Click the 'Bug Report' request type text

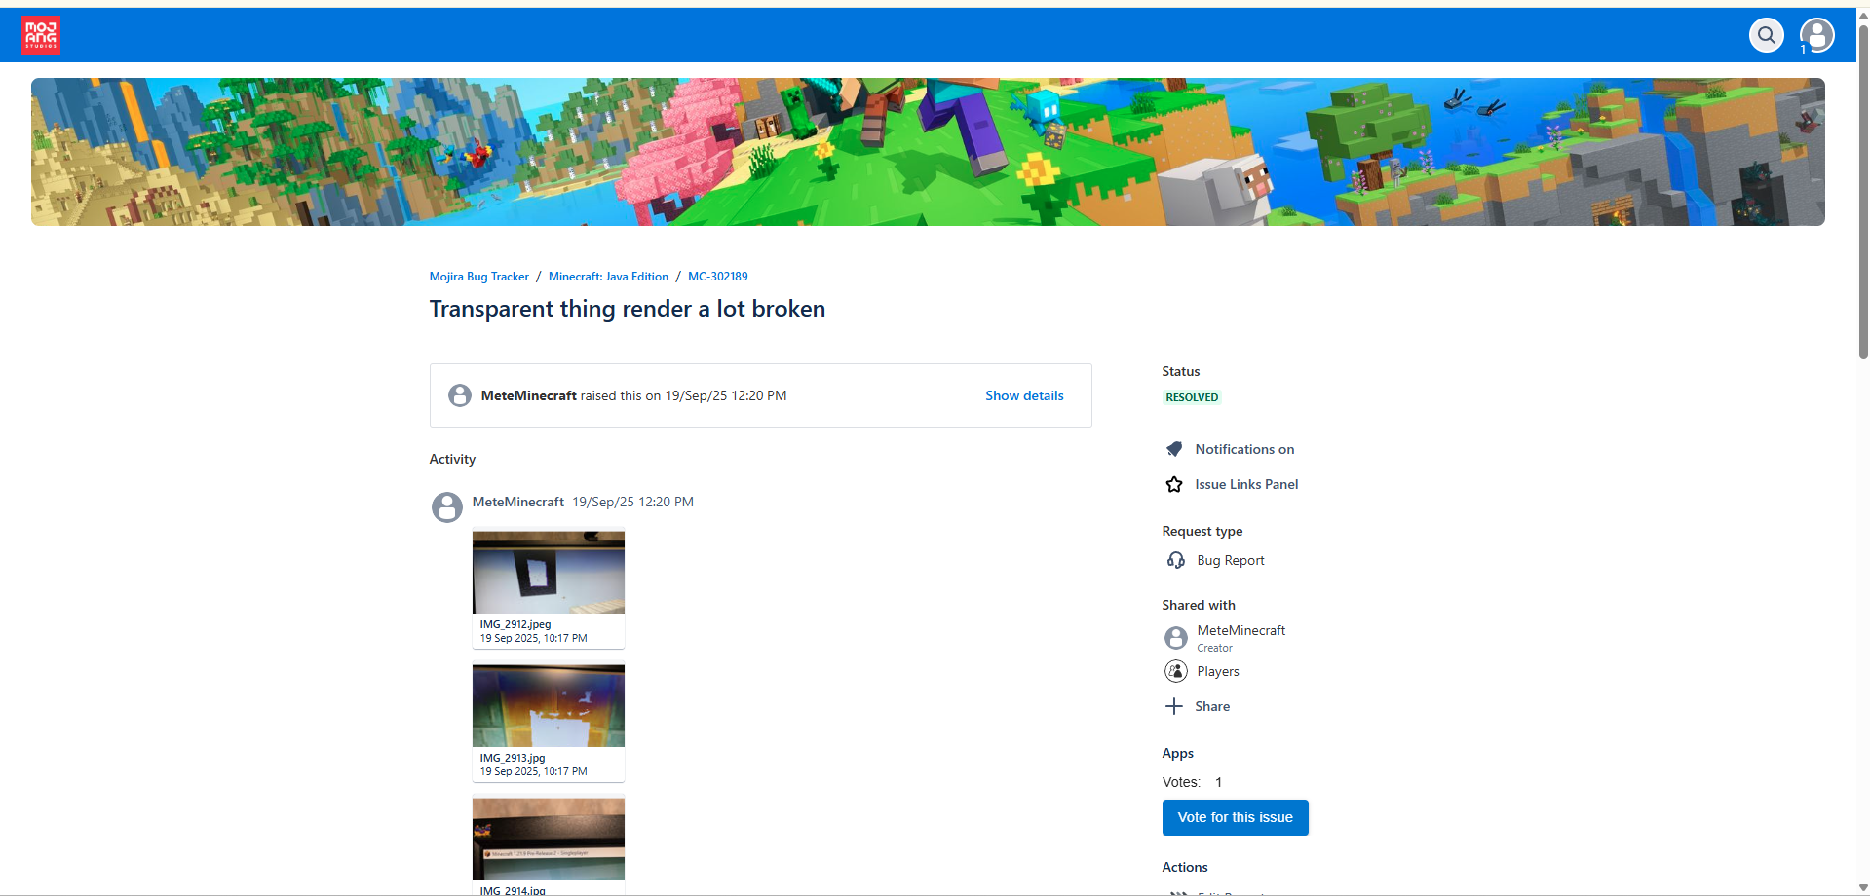(x=1231, y=560)
